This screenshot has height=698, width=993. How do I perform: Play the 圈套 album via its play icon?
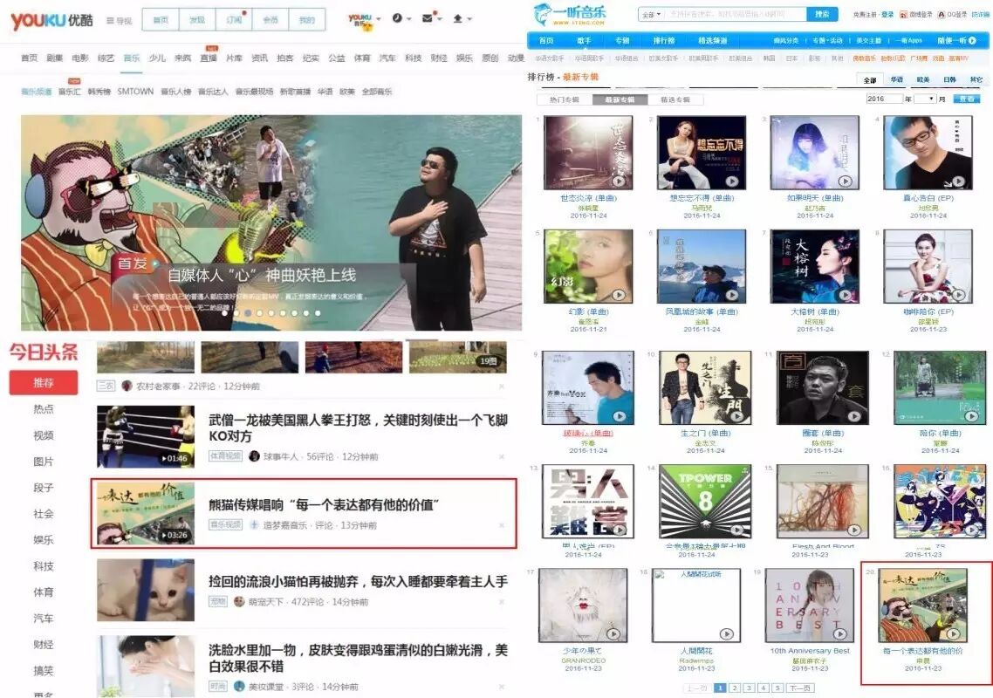pos(853,416)
